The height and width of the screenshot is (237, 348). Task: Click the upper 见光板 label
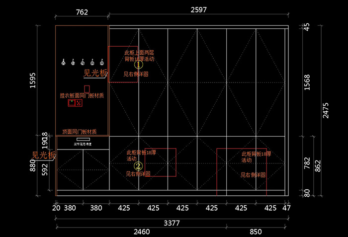tap(95, 74)
